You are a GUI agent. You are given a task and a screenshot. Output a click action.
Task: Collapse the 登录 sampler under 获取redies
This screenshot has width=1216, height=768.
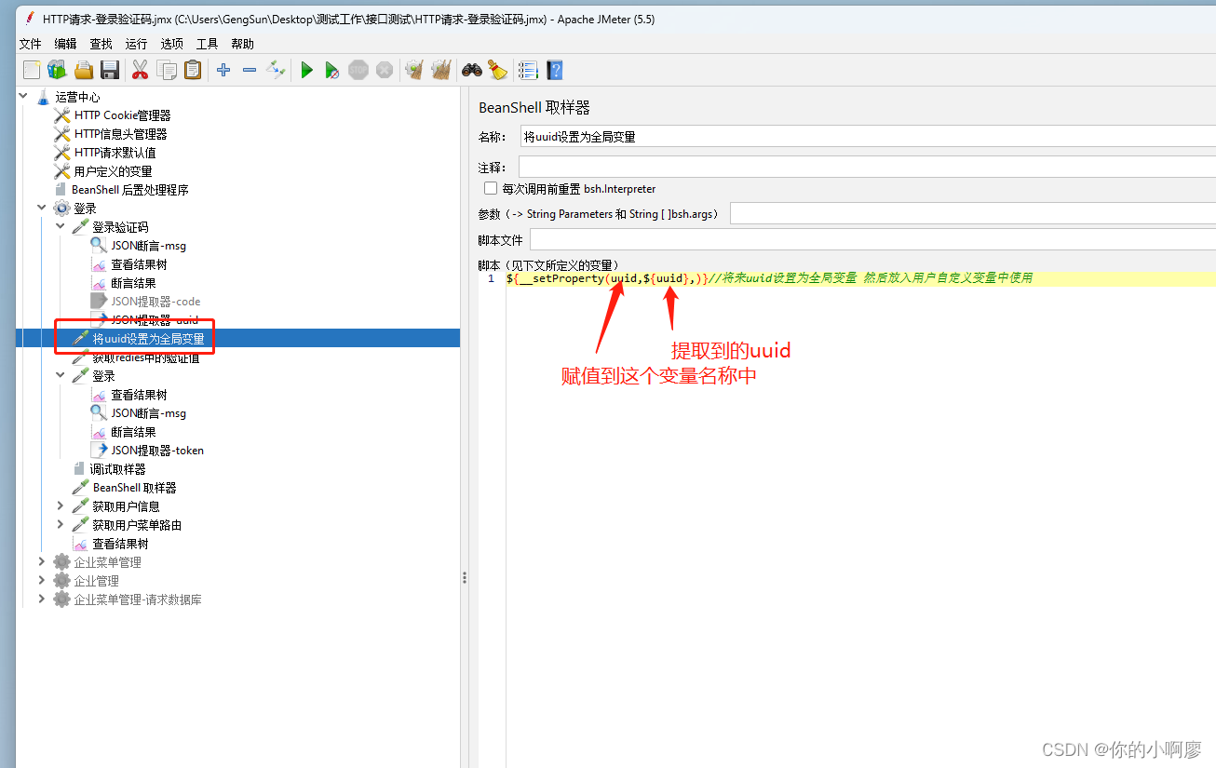61,376
